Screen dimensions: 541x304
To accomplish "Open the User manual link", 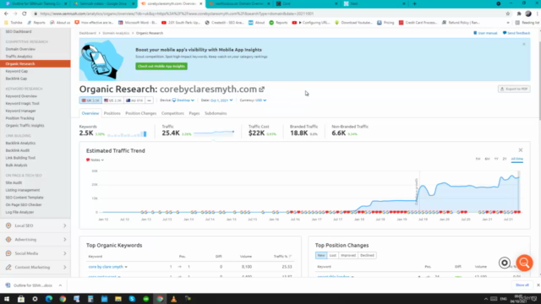I will click(485, 33).
